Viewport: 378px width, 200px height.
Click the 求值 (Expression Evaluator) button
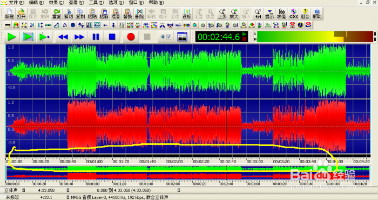coord(281,14)
